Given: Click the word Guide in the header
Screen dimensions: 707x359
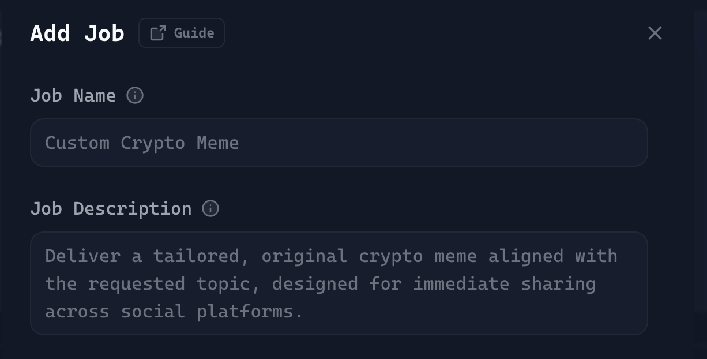Looking at the screenshot, I should (194, 33).
